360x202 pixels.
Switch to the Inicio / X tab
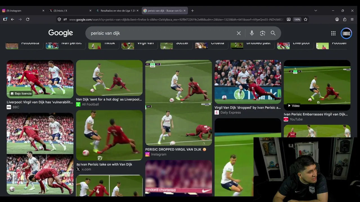pos(70,11)
